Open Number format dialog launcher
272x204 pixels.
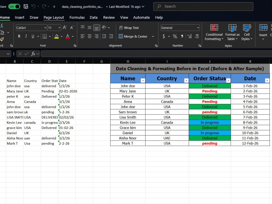click(200, 46)
